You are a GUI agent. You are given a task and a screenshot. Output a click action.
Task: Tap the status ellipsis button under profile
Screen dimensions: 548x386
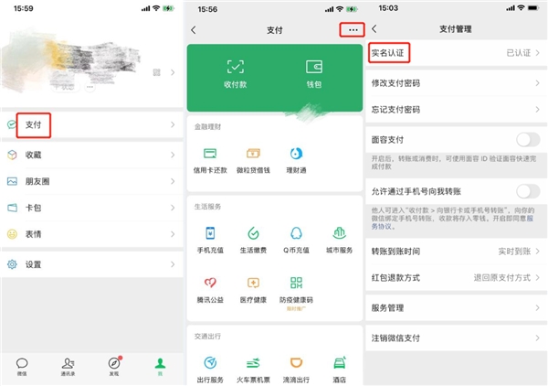(x=90, y=87)
